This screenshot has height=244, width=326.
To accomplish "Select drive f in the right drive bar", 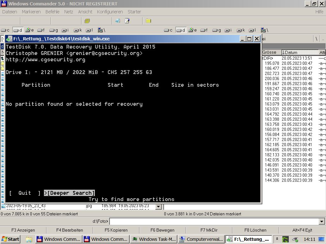I will pyautogui.click(x=204, y=30).
